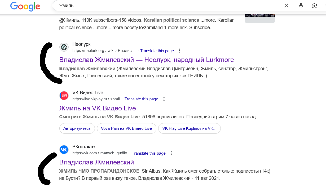Click the Неолурк site name
This screenshot has height=188, width=326.
tap(81, 44)
